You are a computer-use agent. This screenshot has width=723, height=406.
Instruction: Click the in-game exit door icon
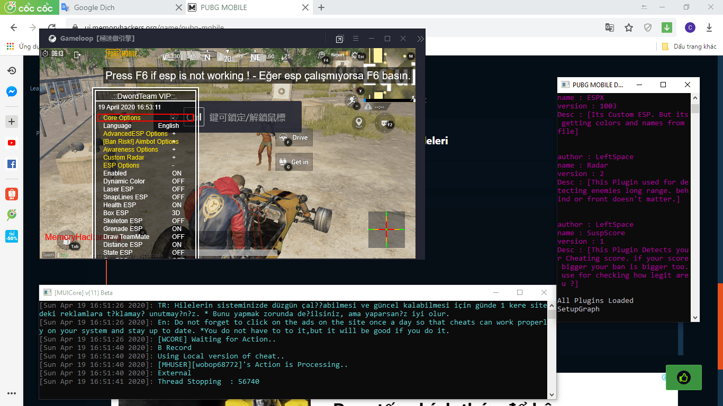coord(77,54)
